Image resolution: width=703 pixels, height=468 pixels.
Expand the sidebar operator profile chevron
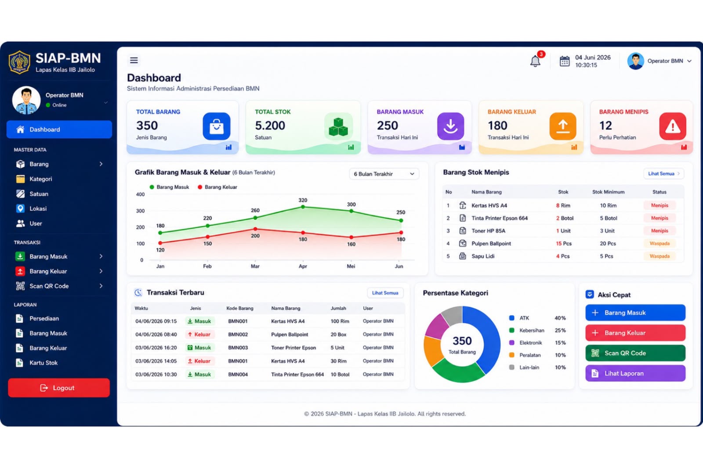[106, 103]
